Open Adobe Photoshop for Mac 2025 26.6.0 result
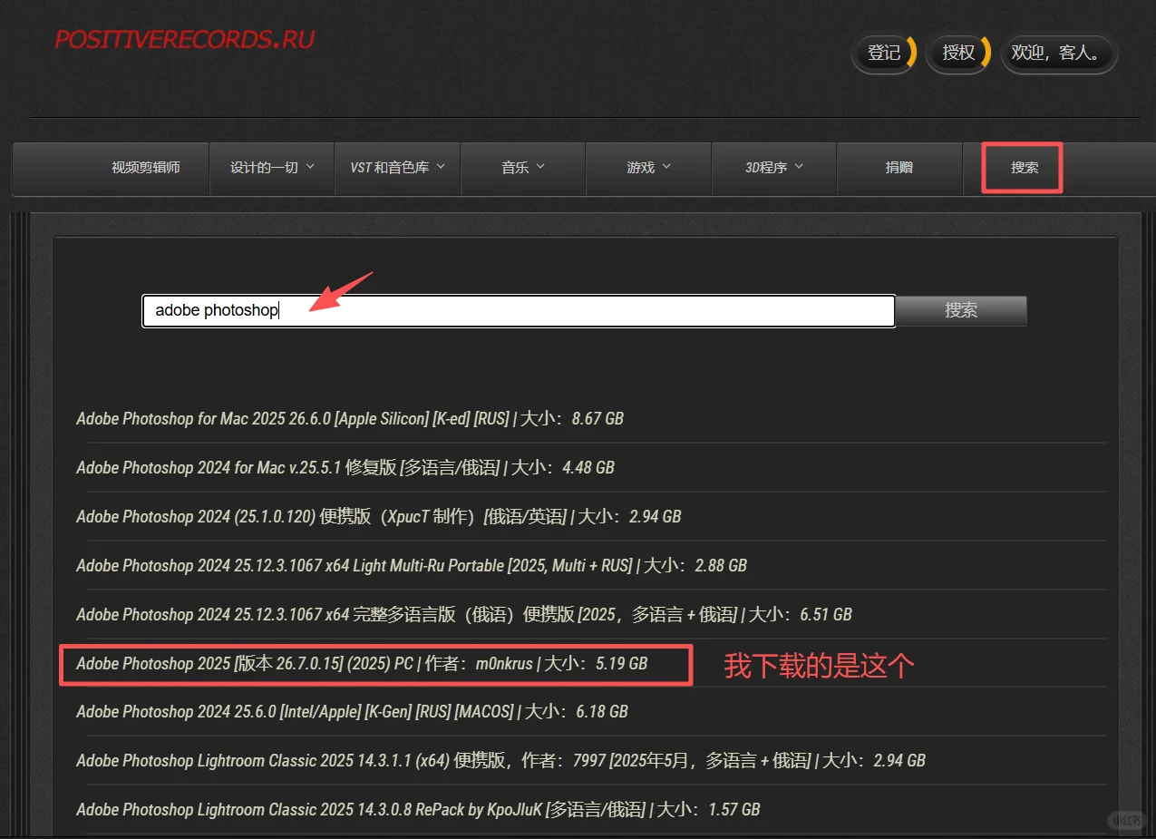Viewport: 1156px width, 839px height. point(350,419)
